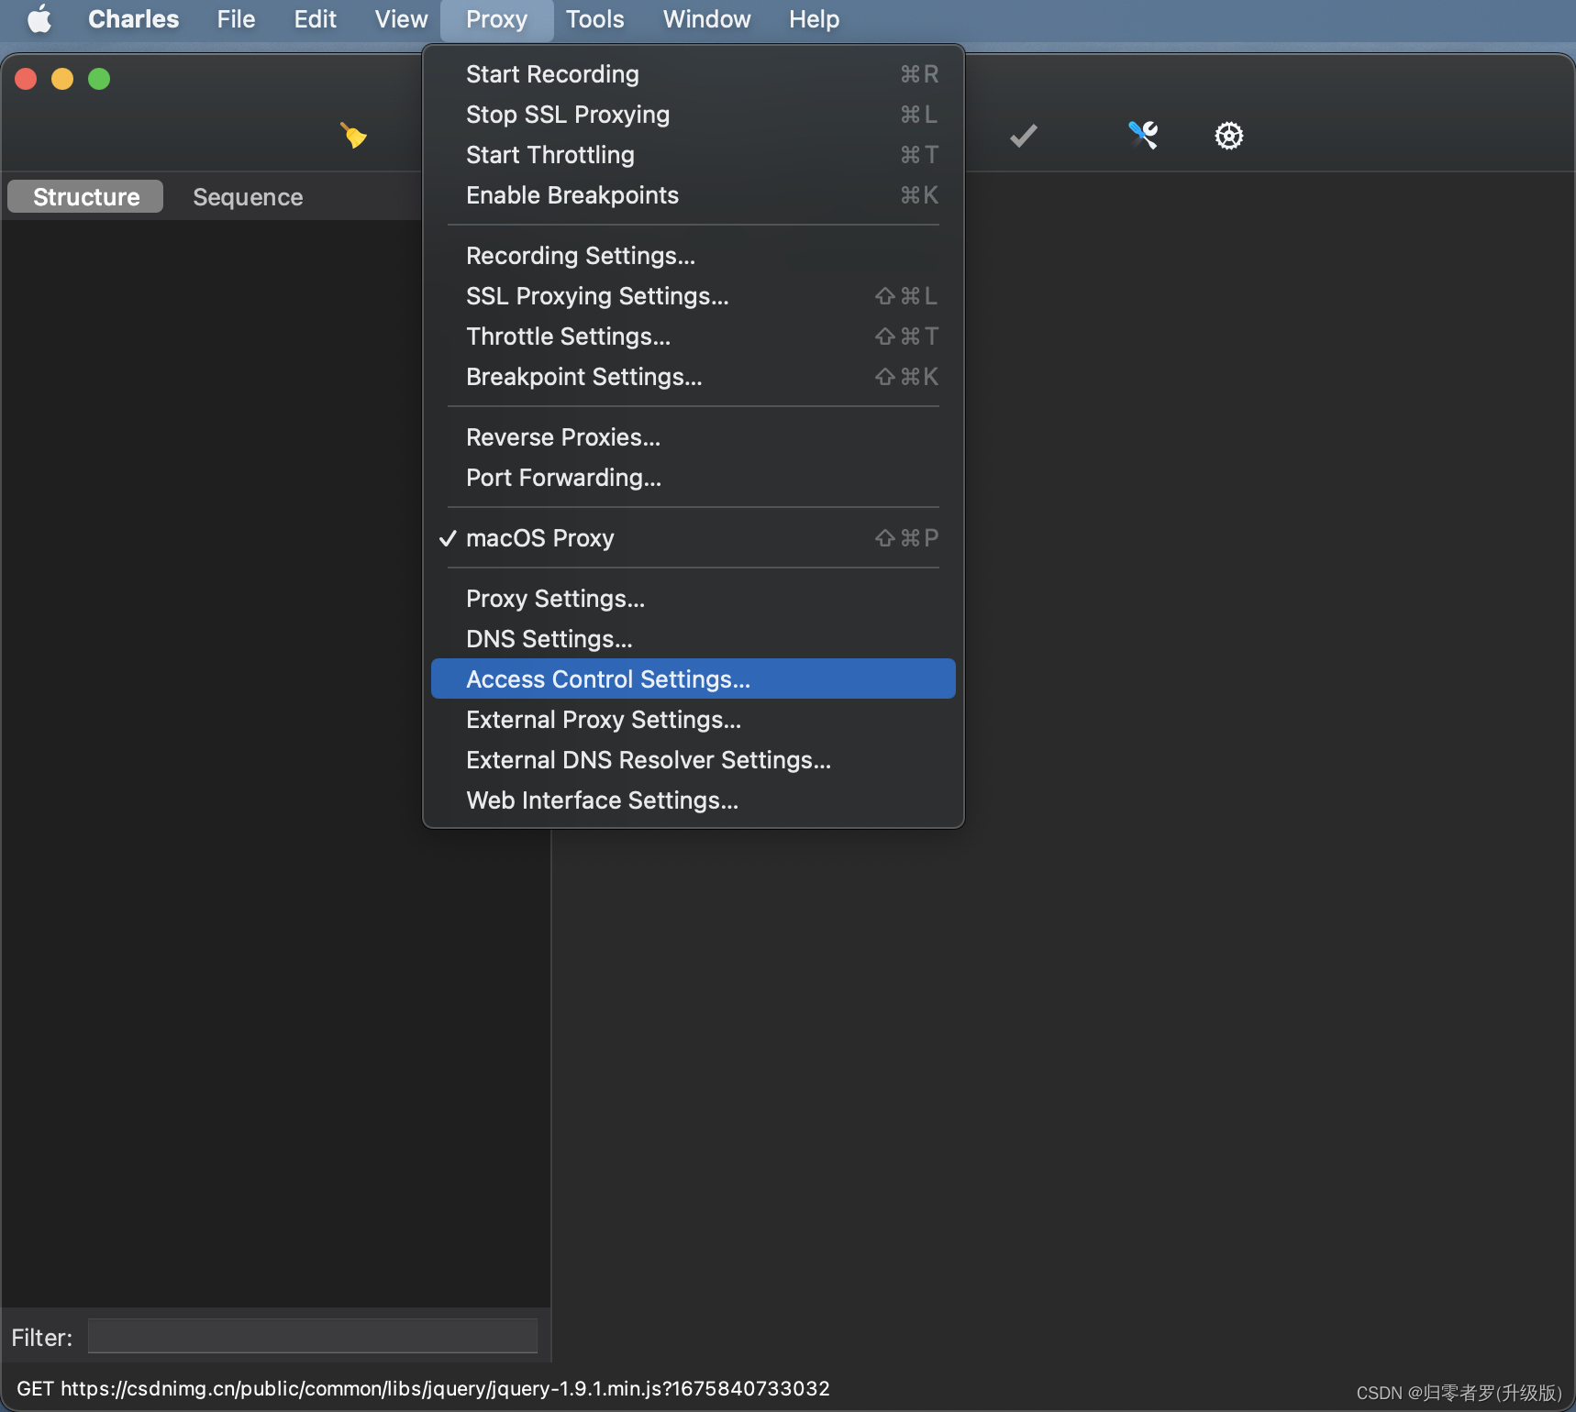
Task: Open the File menu
Action: tap(236, 19)
